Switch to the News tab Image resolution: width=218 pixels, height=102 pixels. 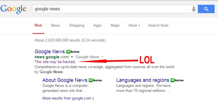(55, 25)
